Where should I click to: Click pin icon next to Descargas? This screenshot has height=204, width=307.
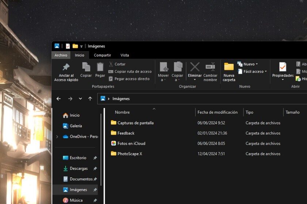95,168
